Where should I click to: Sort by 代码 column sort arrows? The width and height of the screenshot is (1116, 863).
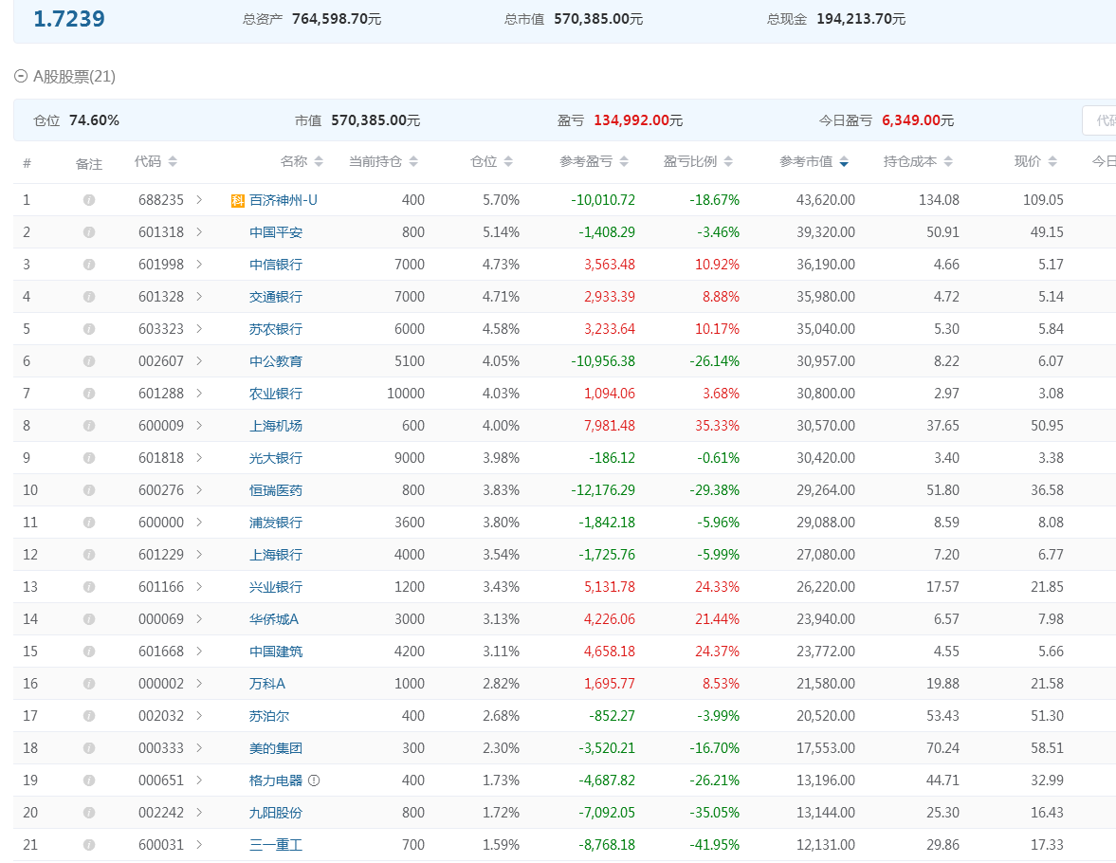pyautogui.click(x=173, y=162)
